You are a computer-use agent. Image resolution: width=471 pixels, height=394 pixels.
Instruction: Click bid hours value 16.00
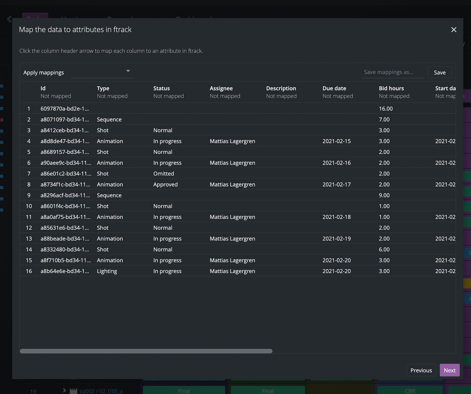[386, 108]
